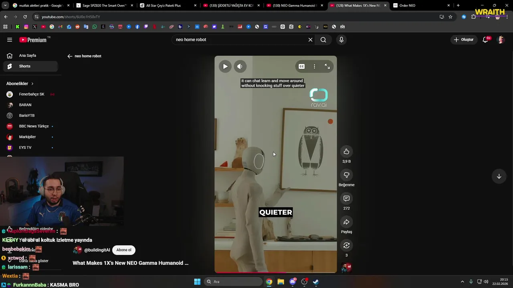The height and width of the screenshot is (288, 513).
Task: Click the buildingitAI channel avatar
Action: 77,250
